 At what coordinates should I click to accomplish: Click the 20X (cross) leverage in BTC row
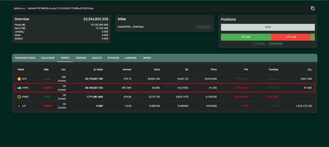tap(62, 79)
